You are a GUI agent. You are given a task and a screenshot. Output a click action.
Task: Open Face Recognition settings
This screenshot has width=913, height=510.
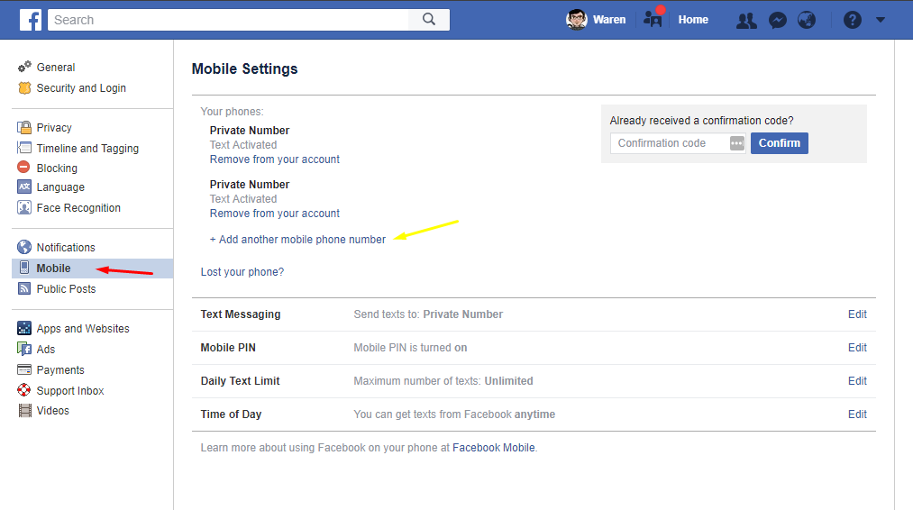[78, 208]
